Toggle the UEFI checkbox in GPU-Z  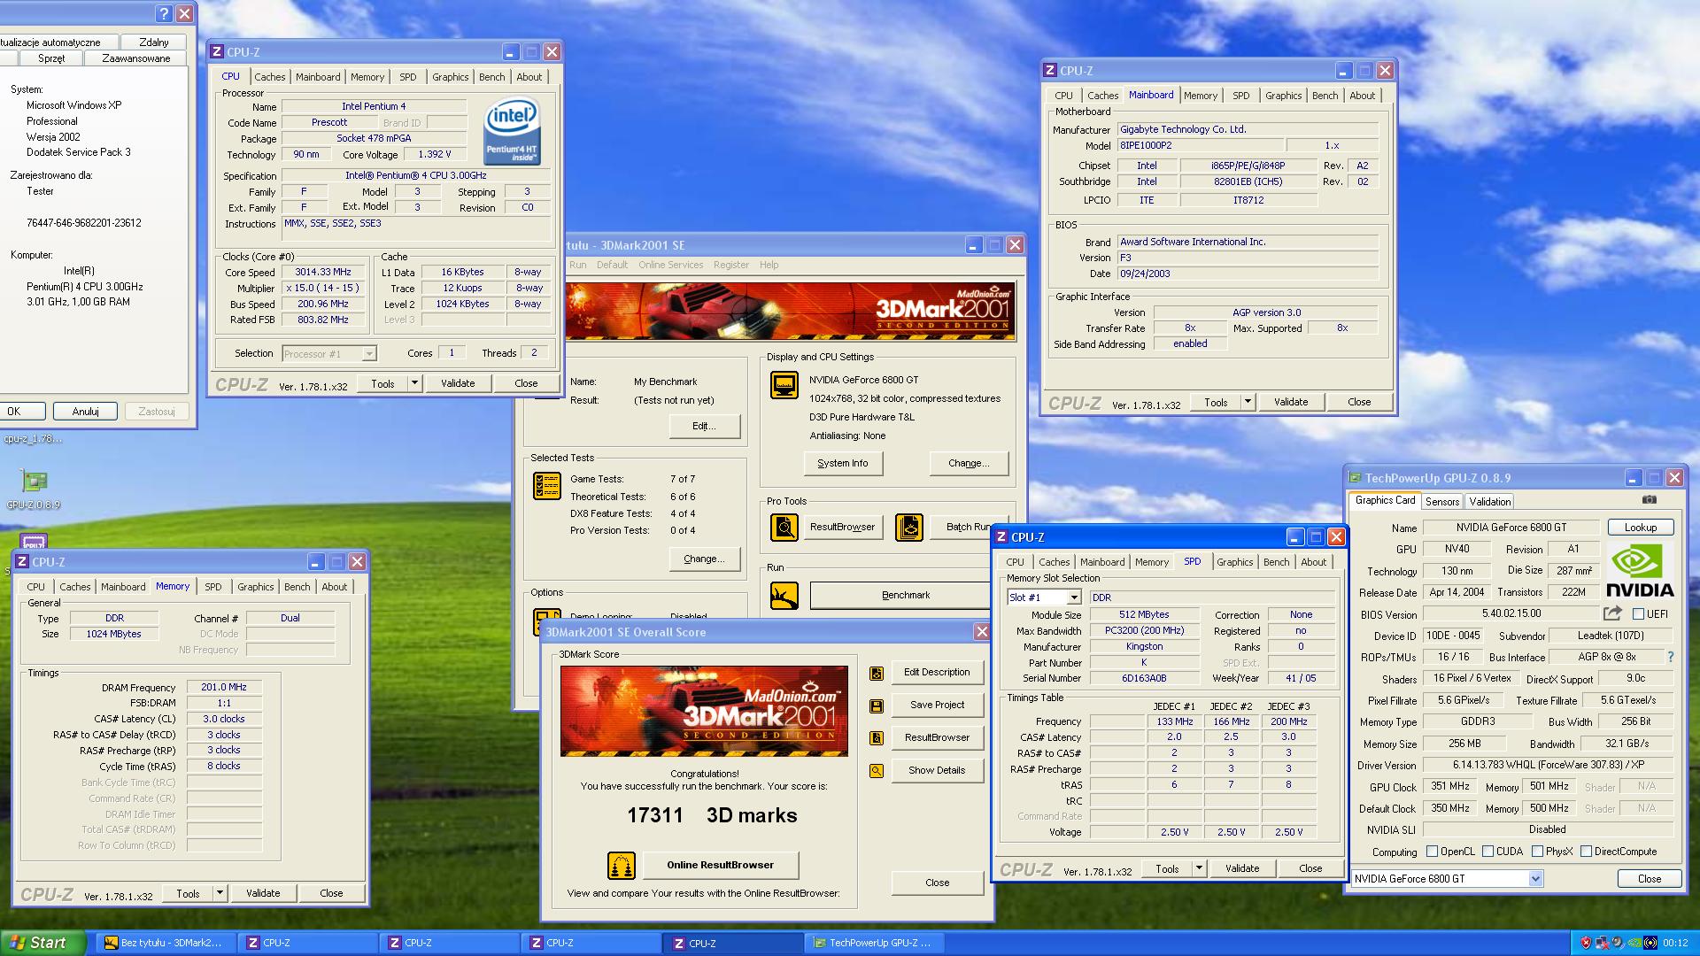[x=1638, y=613]
